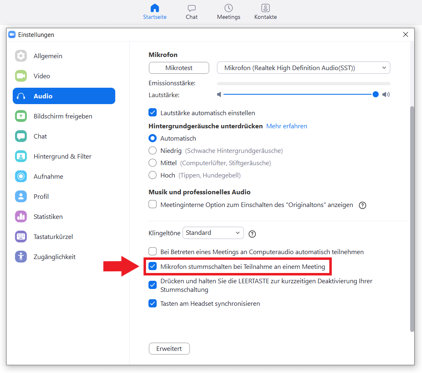
Task: Click the Zugänglichkeit accessibility icon
Action: click(21, 257)
